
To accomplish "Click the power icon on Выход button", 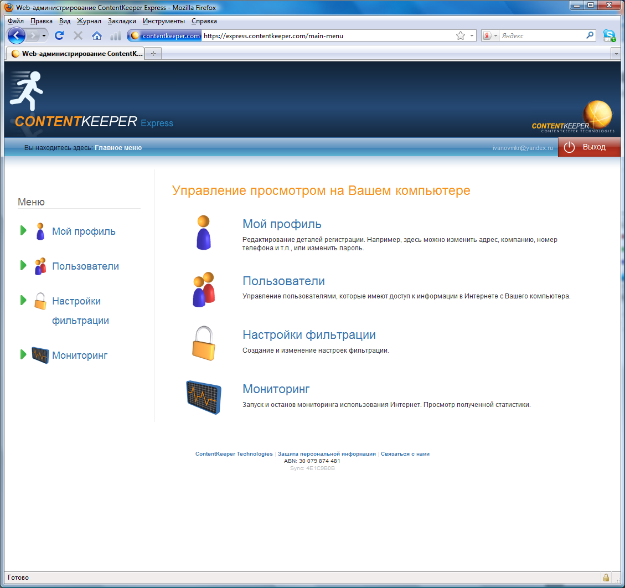I will coord(569,147).
